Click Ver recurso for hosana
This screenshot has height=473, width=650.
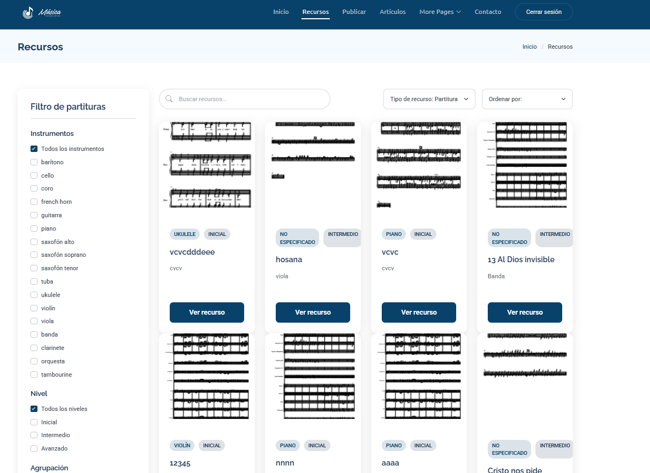pos(313,312)
